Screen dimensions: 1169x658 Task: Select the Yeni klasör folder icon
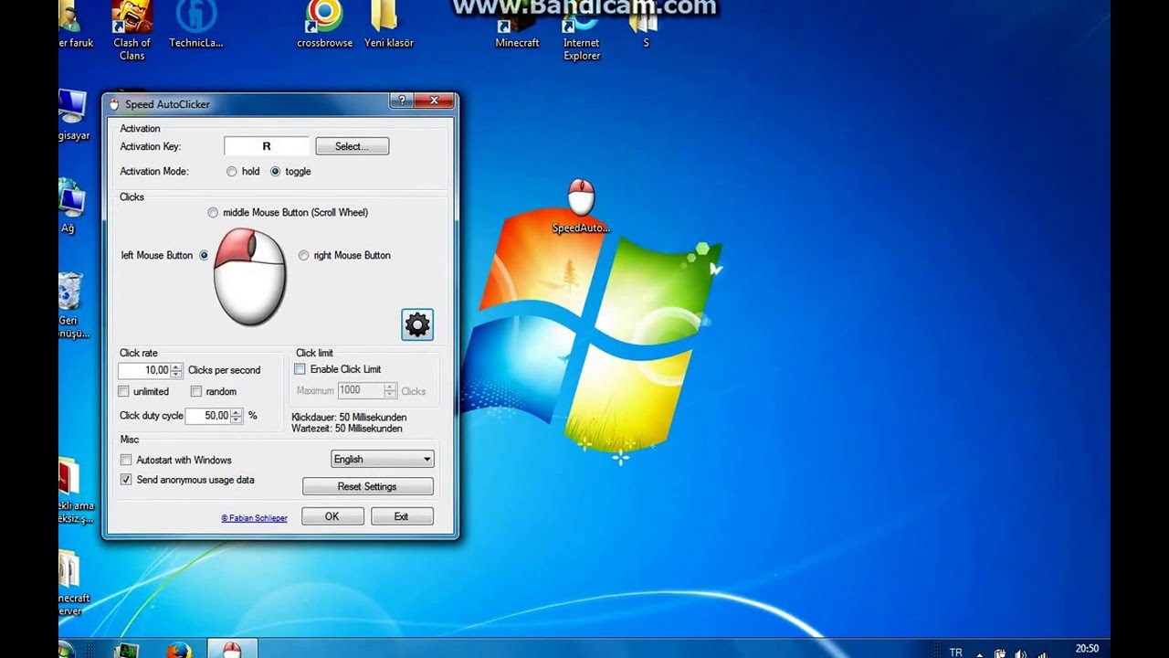388,25
